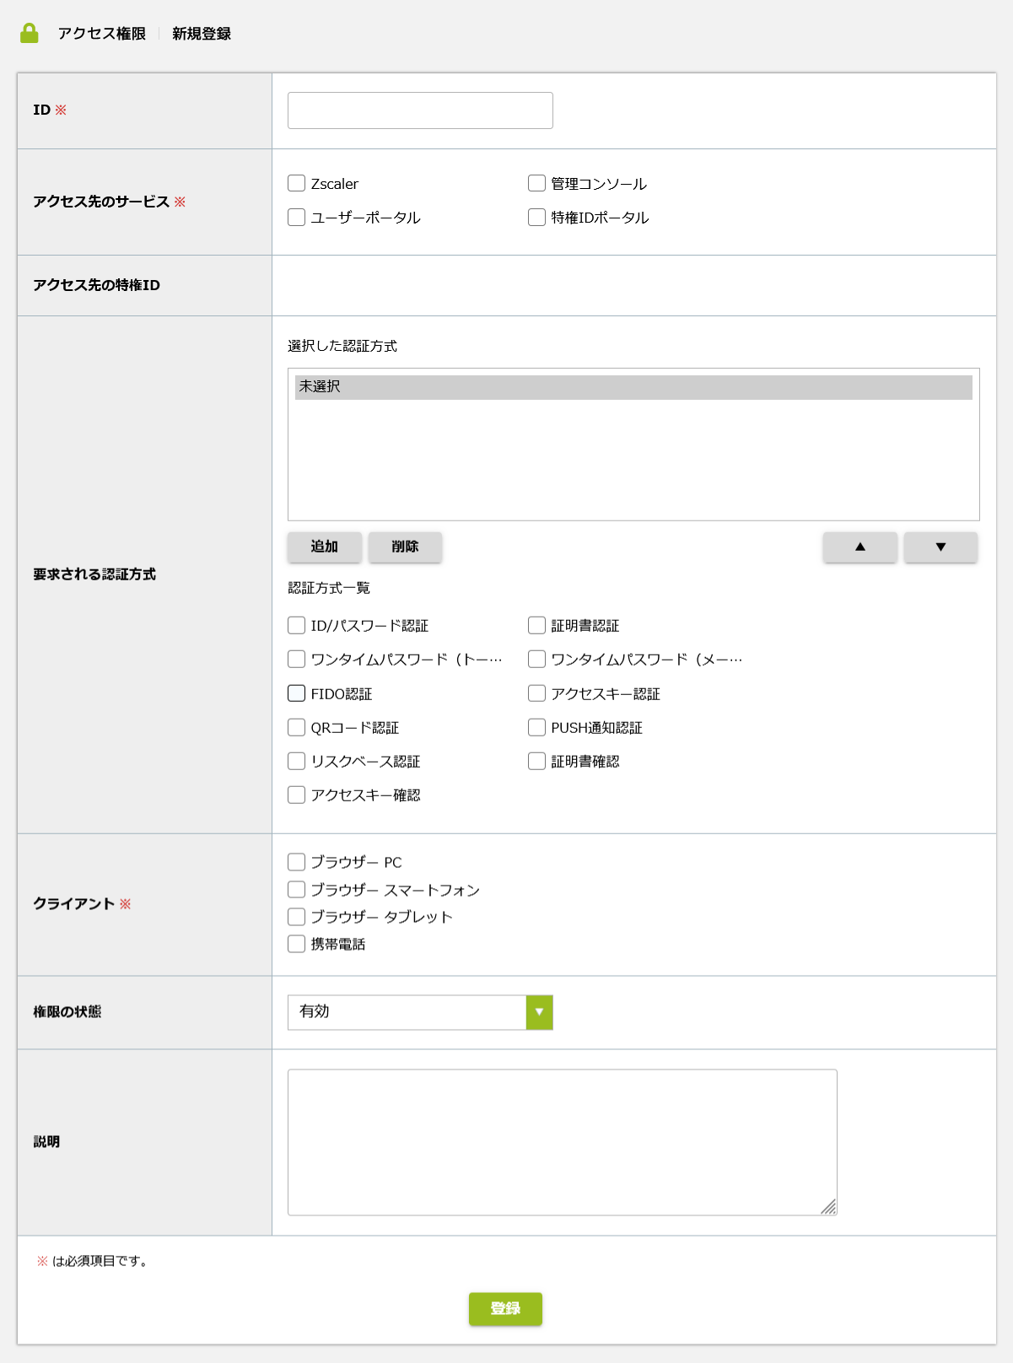Select the 有効 status combo box

tap(420, 1012)
